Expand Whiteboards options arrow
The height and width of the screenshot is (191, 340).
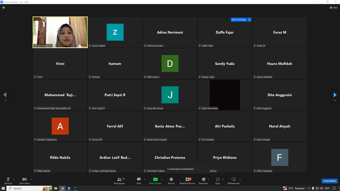coord(240,179)
